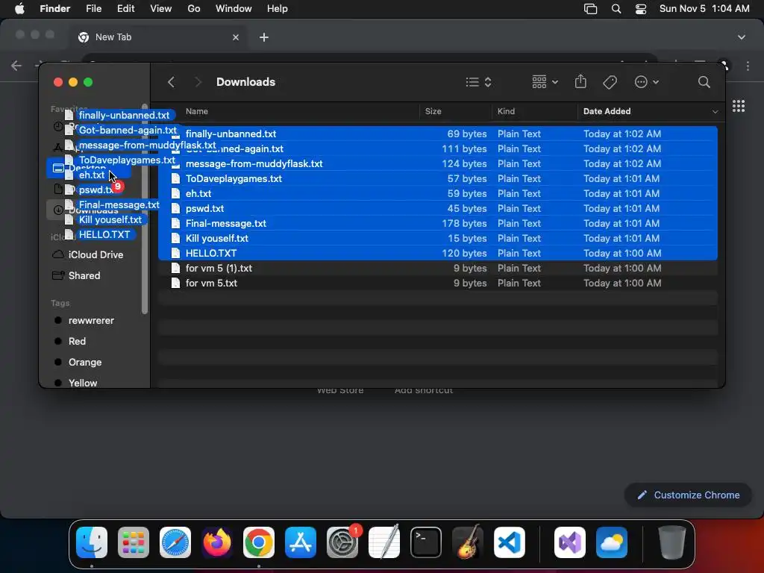Click the Finder forward arrow
Image resolution: width=764 pixels, height=573 pixels.
coord(198,82)
